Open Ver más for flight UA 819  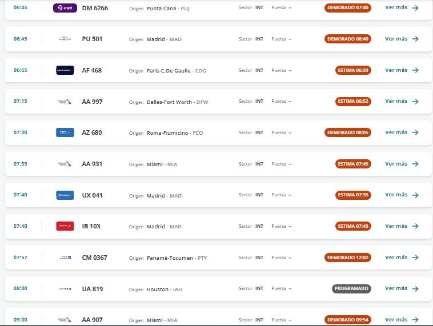point(402,288)
